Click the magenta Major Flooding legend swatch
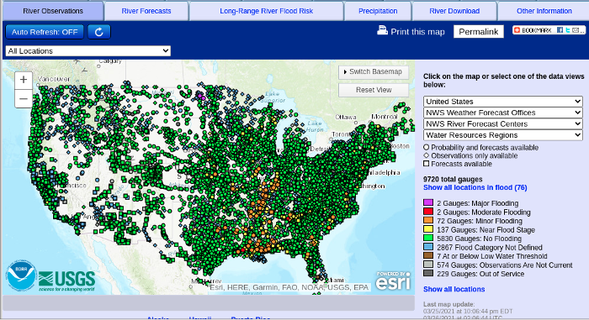Screen dimensions: 589x320 point(428,202)
